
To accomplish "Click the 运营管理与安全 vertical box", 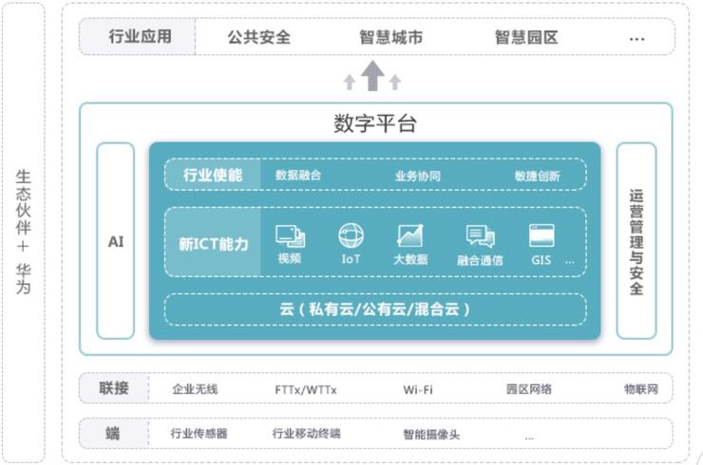I will tap(636, 241).
